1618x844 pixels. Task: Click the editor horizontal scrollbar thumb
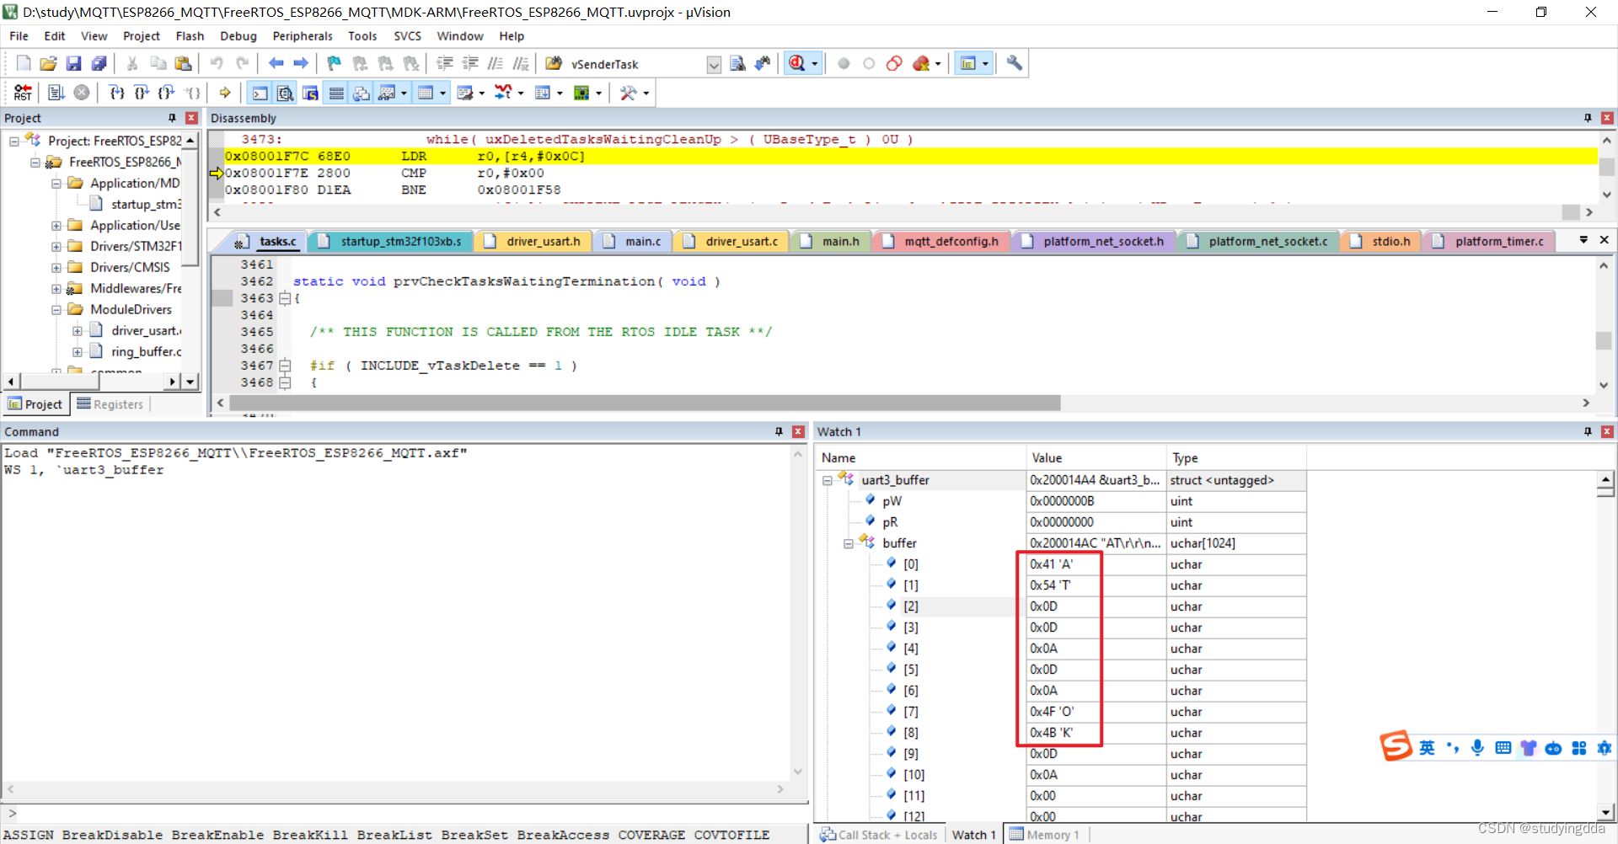click(645, 403)
